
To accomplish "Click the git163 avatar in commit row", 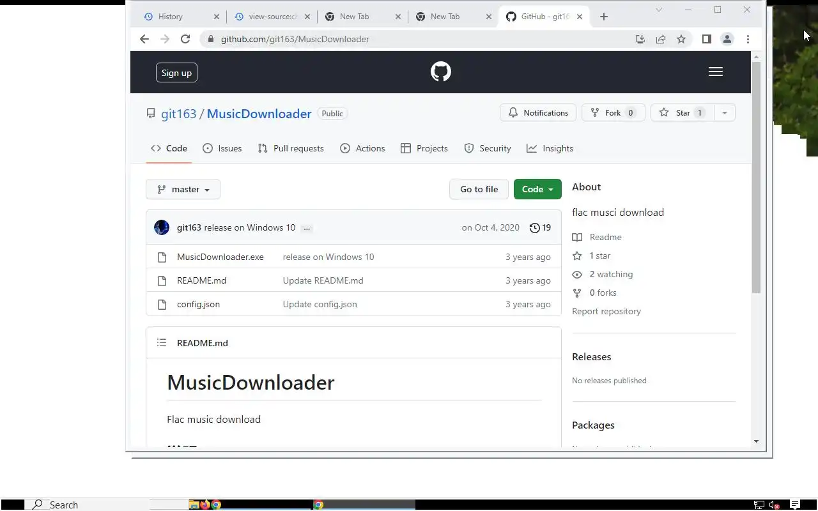I will (x=162, y=227).
